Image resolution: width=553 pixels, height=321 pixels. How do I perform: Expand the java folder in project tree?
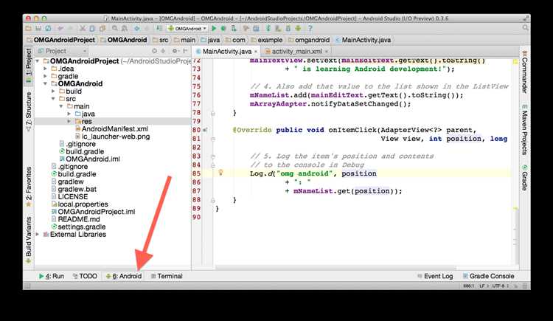point(69,114)
